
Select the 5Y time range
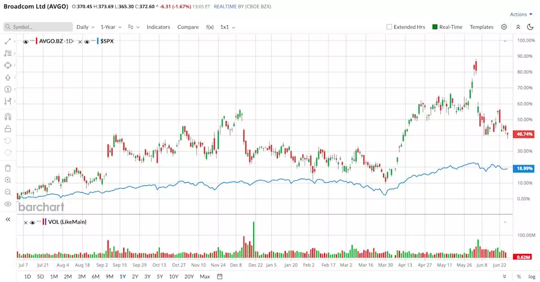click(160, 276)
